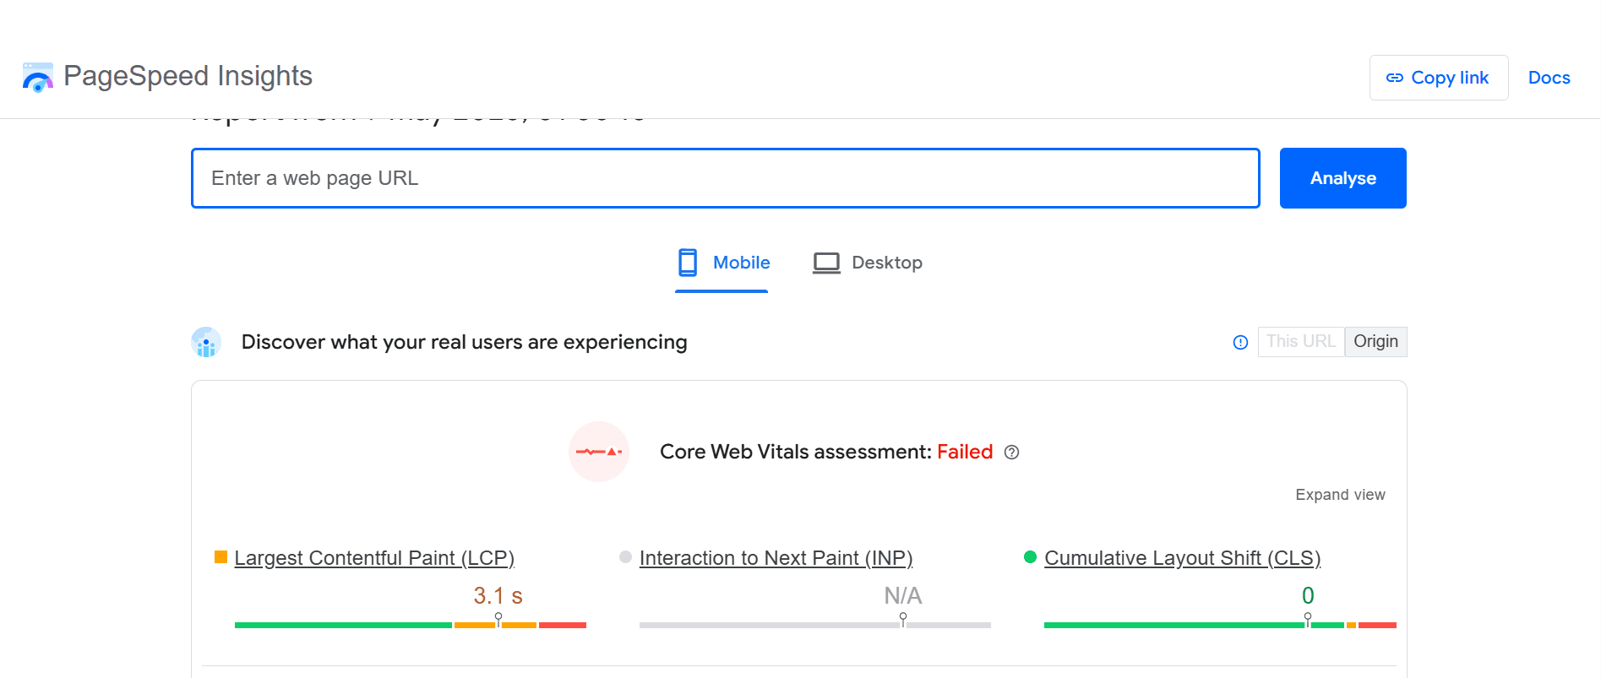Click the desktop laptop icon
1601x678 pixels.
coord(826,263)
